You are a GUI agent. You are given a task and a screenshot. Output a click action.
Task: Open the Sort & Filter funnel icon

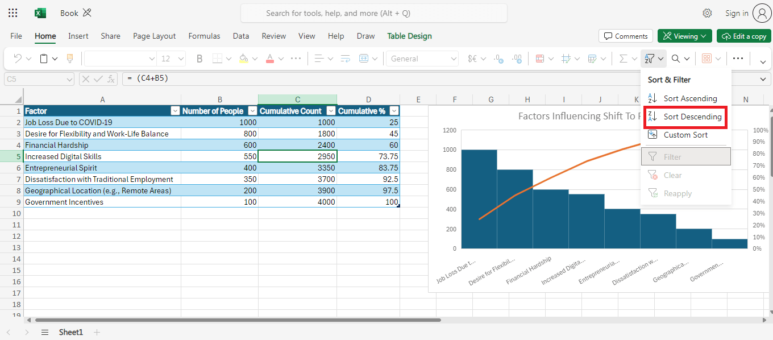pos(650,59)
